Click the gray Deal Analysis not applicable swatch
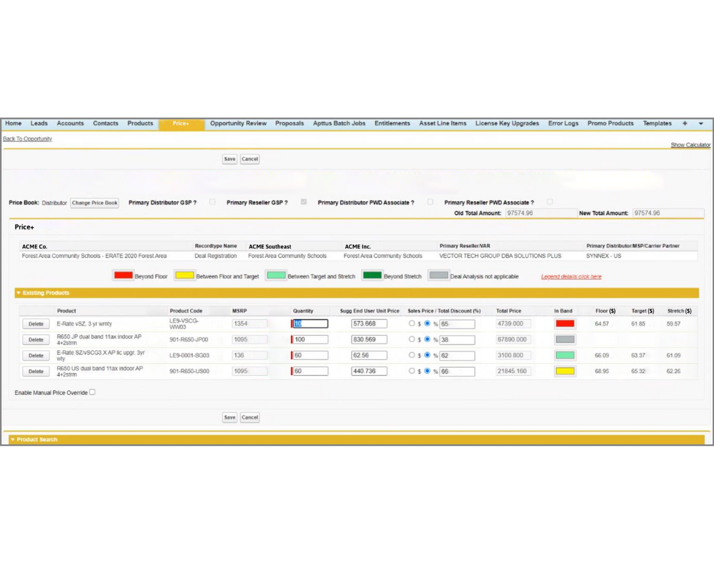 pyautogui.click(x=439, y=276)
